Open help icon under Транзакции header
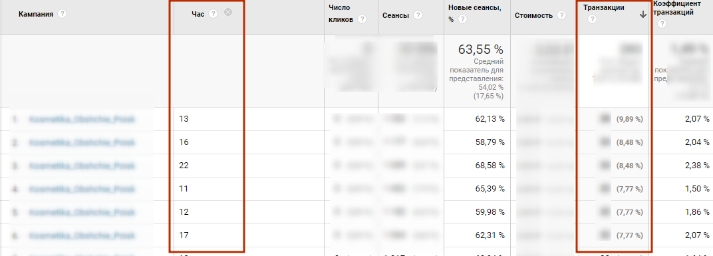Viewport: 713px width, 256px height. (592, 19)
